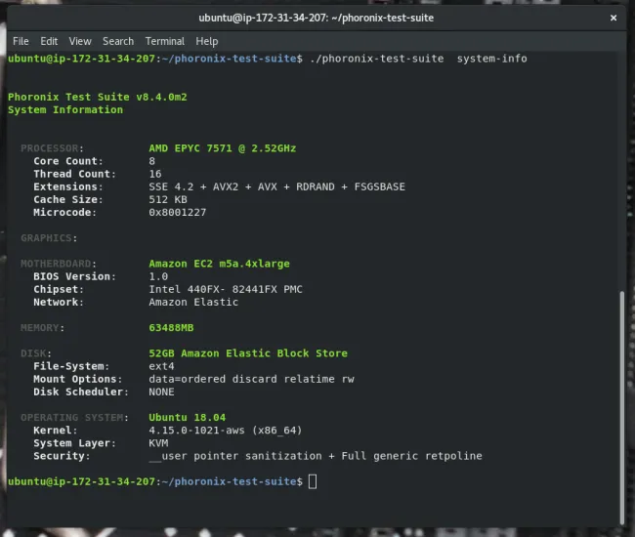Screen dimensions: 635x537
Task: Click the 'Chipset:' label
Action: coord(59,289)
